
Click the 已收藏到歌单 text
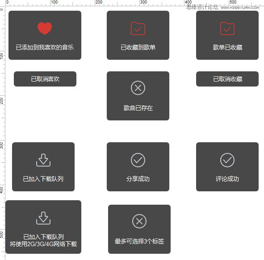point(138,47)
